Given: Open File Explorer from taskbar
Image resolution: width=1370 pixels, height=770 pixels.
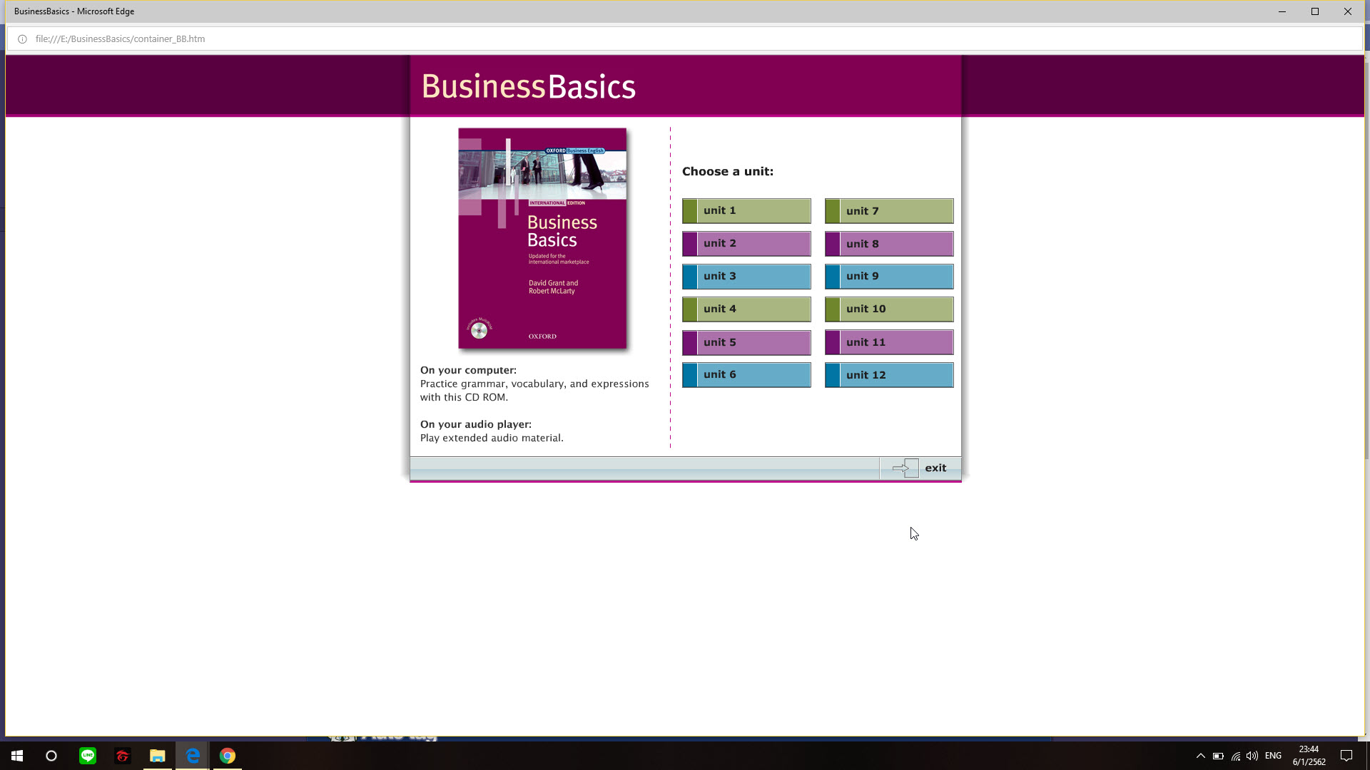Looking at the screenshot, I should click(x=158, y=756).
